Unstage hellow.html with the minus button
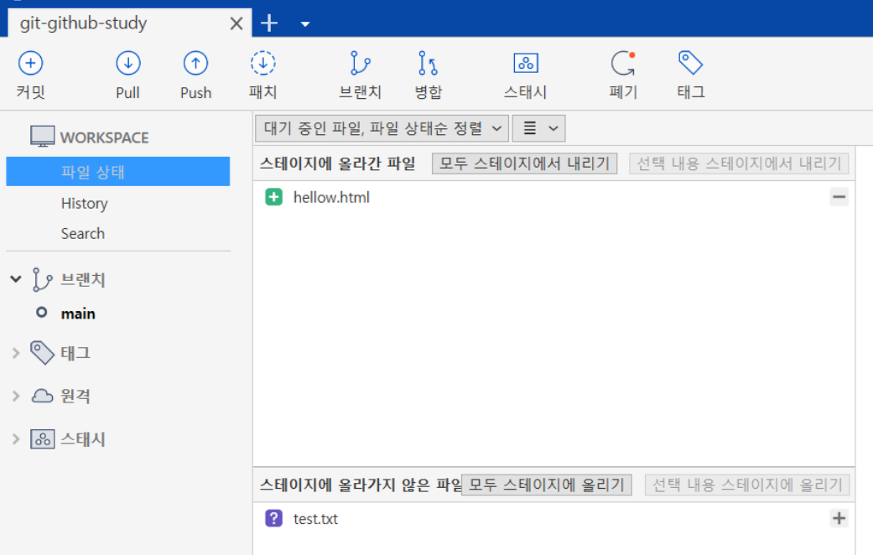The image size is (873, 555). coord(839,196)
